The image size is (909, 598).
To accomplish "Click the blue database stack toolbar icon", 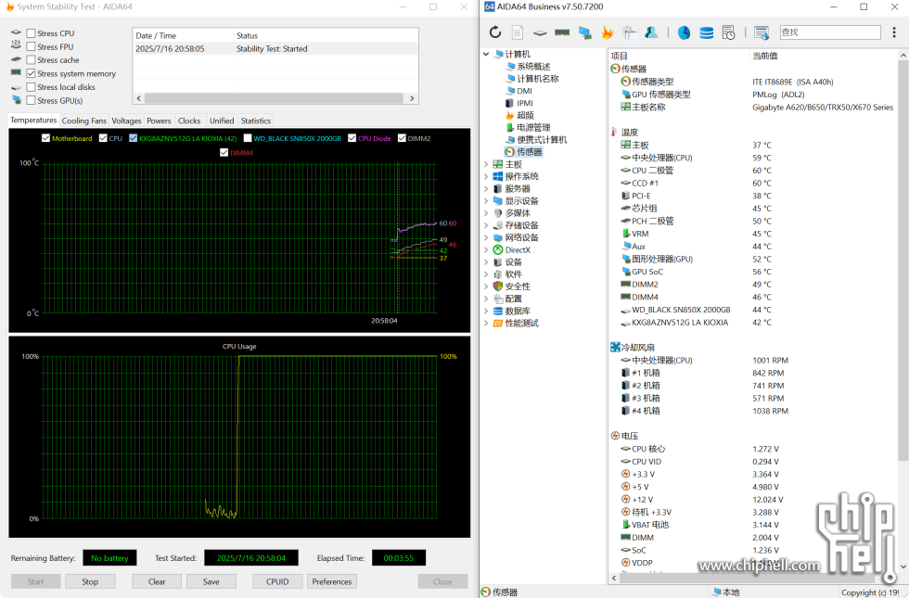I will 706,32.
